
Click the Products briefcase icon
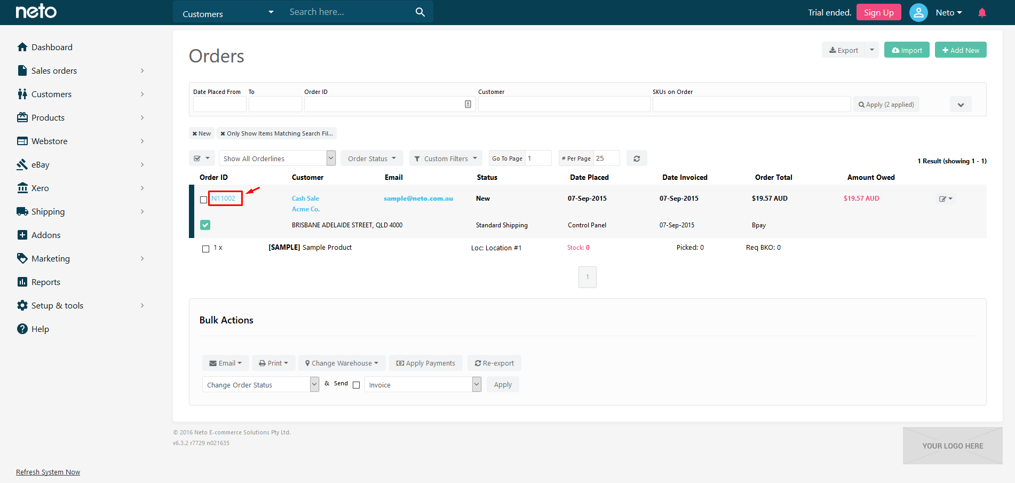tap(22, 117)
